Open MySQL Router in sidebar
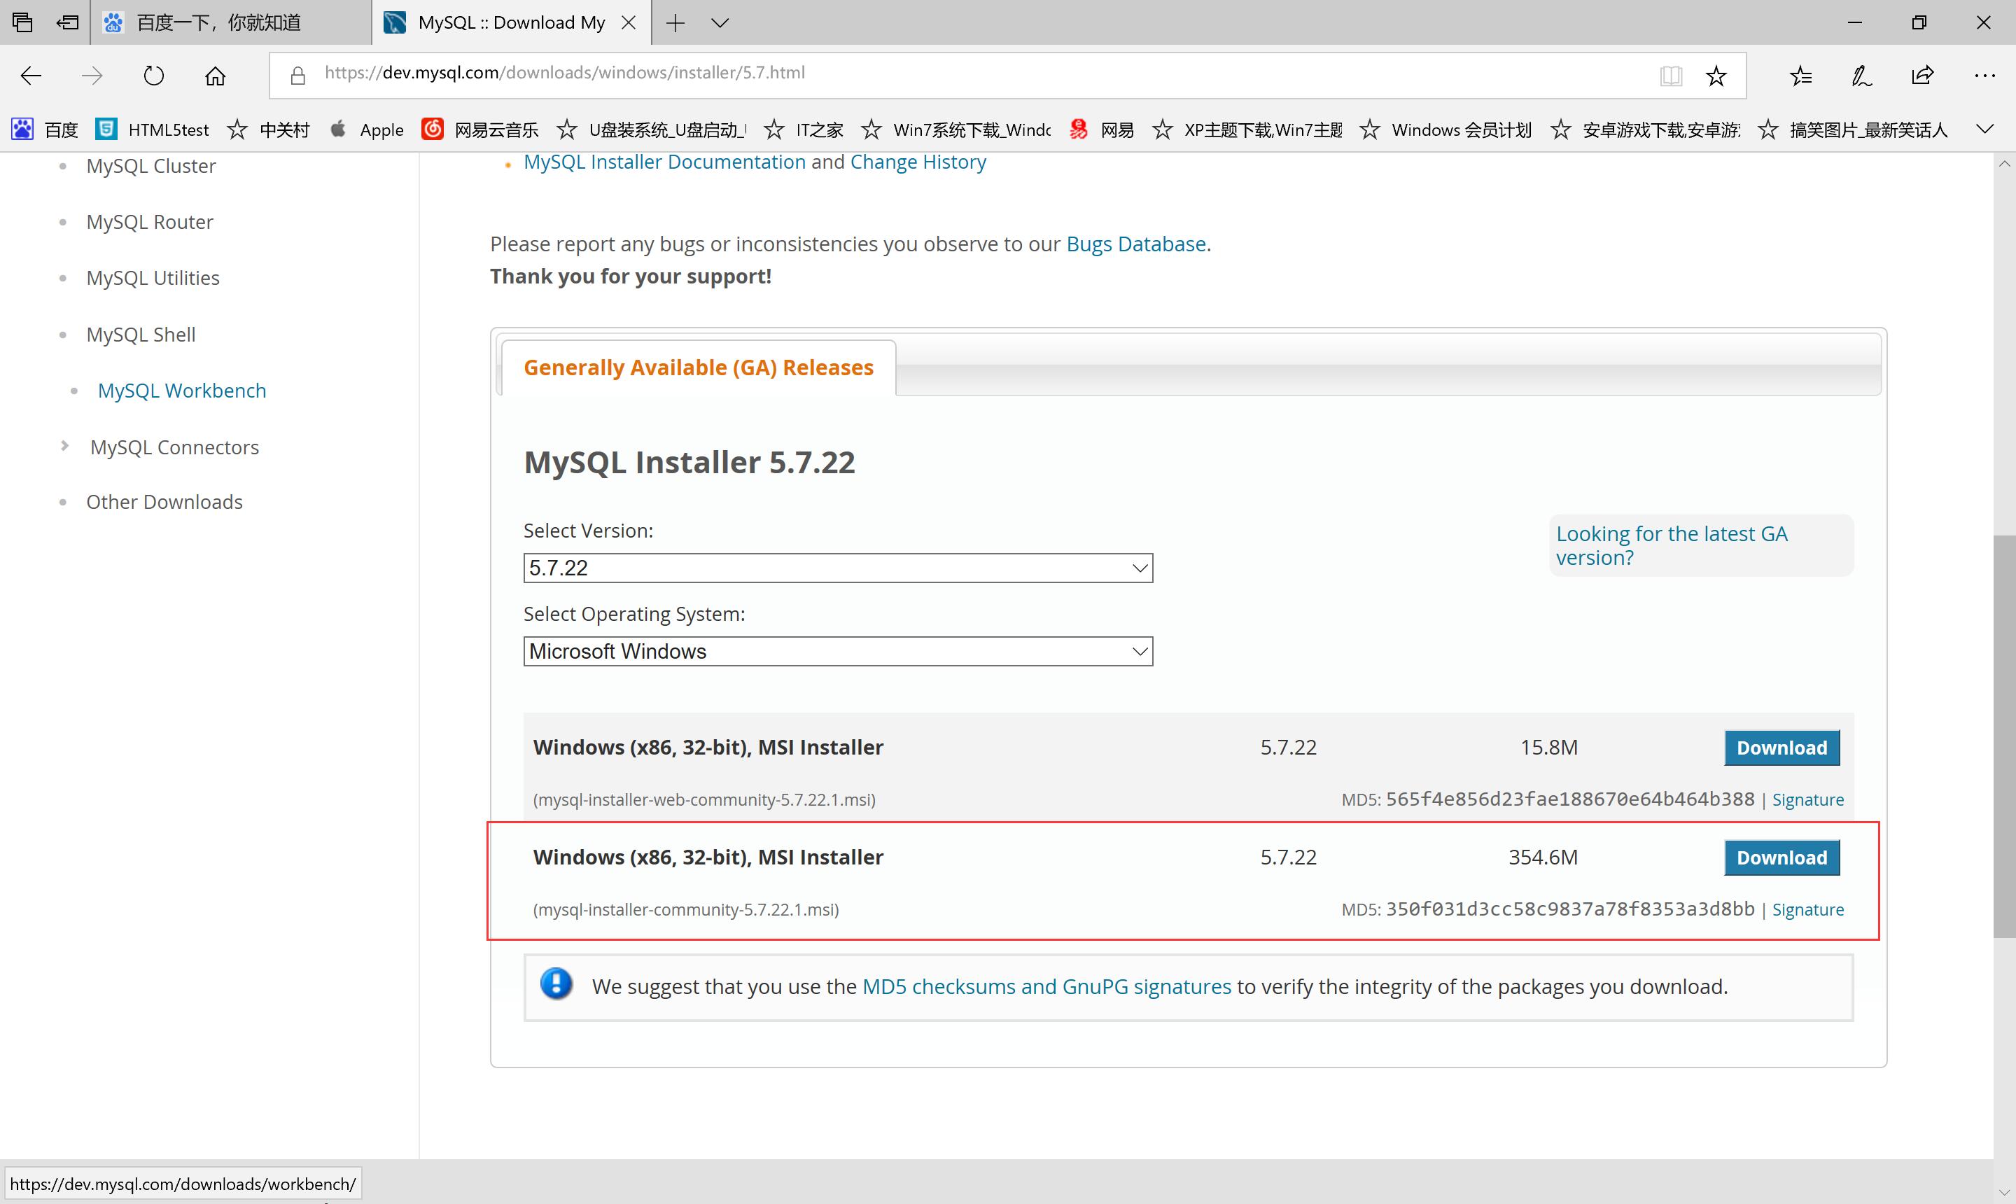This screenshot has height=1204, width=2016. pos(150,223)
